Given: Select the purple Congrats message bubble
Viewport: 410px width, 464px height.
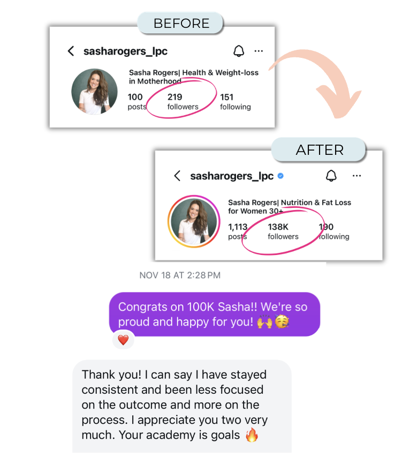Looking at the screenshot, I should coord(215,315).
